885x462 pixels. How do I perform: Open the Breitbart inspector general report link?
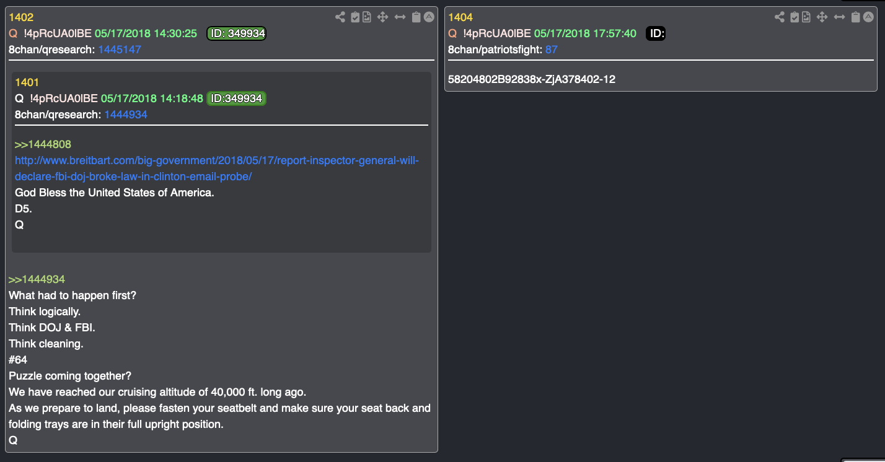pyautogui.click(x=217, y=168)
